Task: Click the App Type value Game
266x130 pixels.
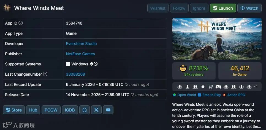Action: [71, 33]
